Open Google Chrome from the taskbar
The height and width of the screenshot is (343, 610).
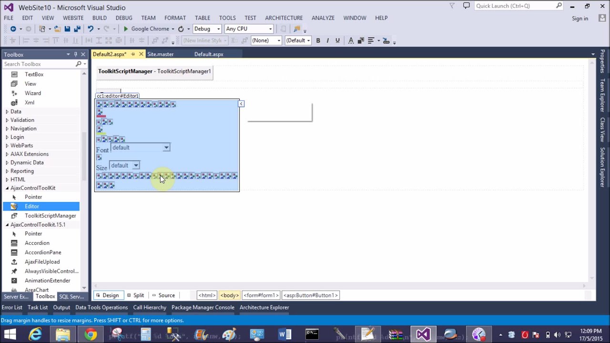click(90, 334)
